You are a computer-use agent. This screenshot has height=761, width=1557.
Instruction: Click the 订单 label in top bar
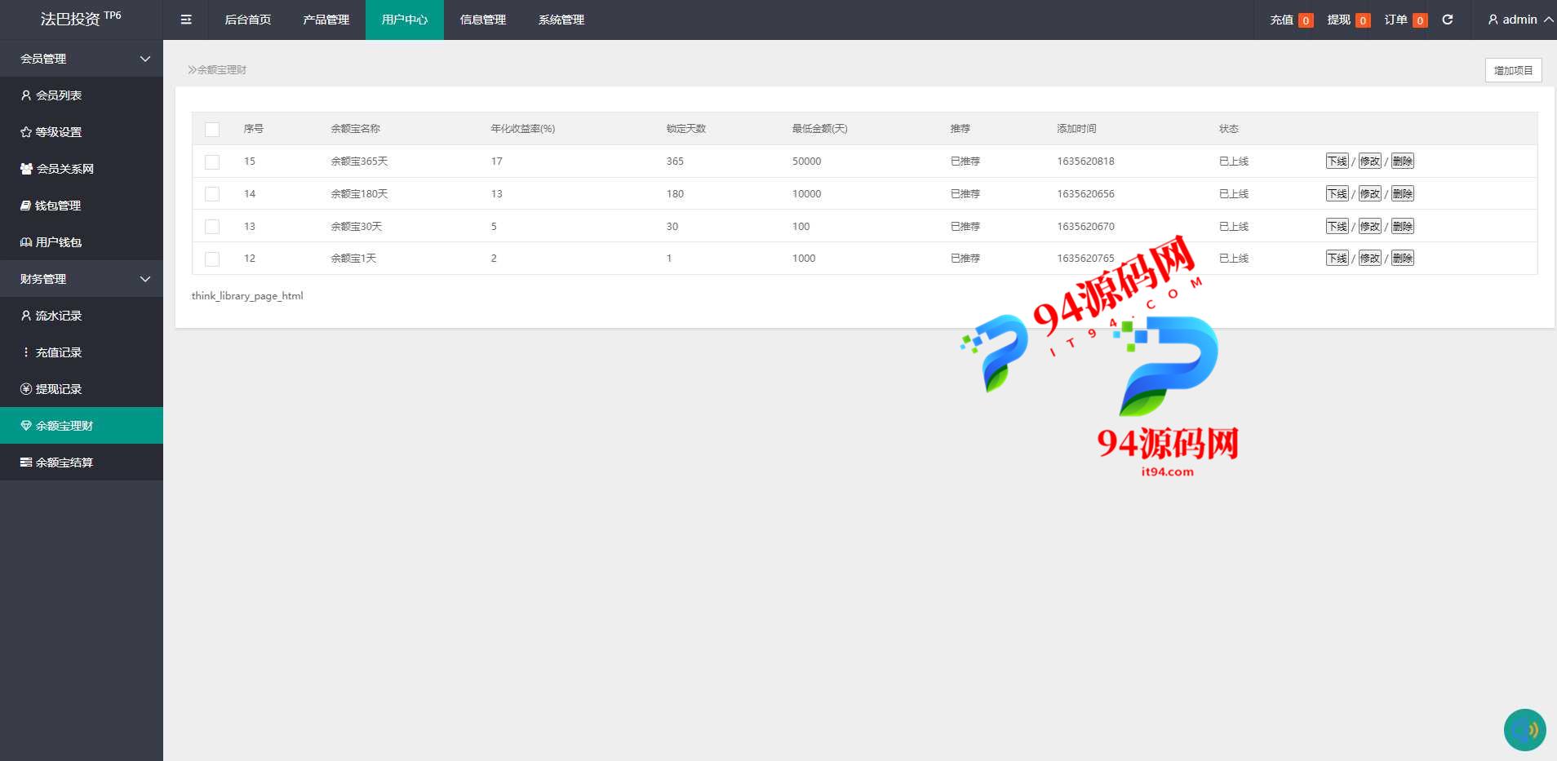pos(1395,20)
